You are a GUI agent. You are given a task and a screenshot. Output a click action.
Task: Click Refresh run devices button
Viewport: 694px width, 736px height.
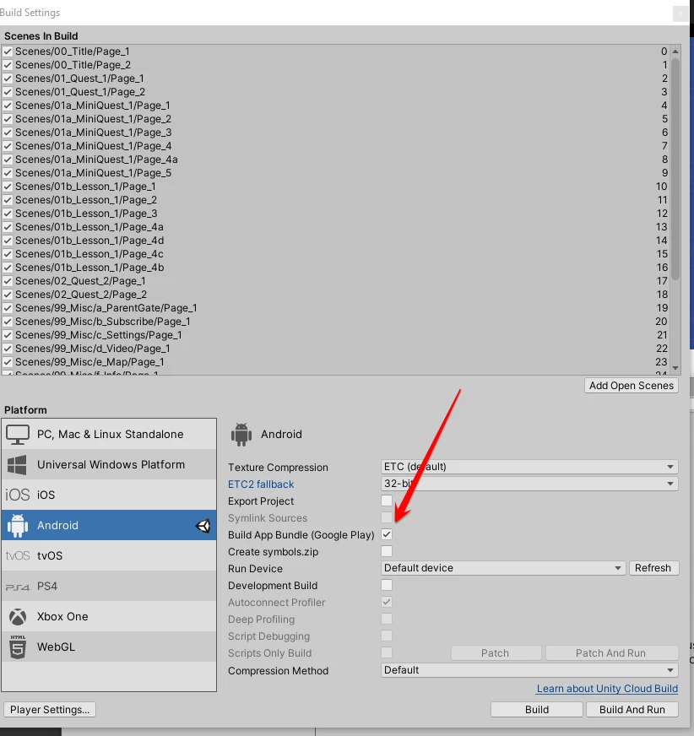(653, 568)
